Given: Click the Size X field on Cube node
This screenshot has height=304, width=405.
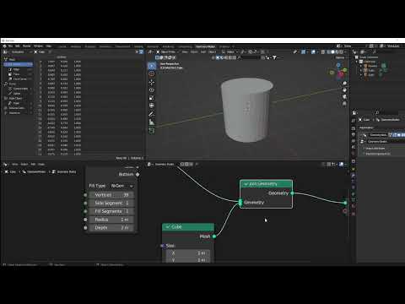Looking at the screenshot, I should [x=188, y=253].
